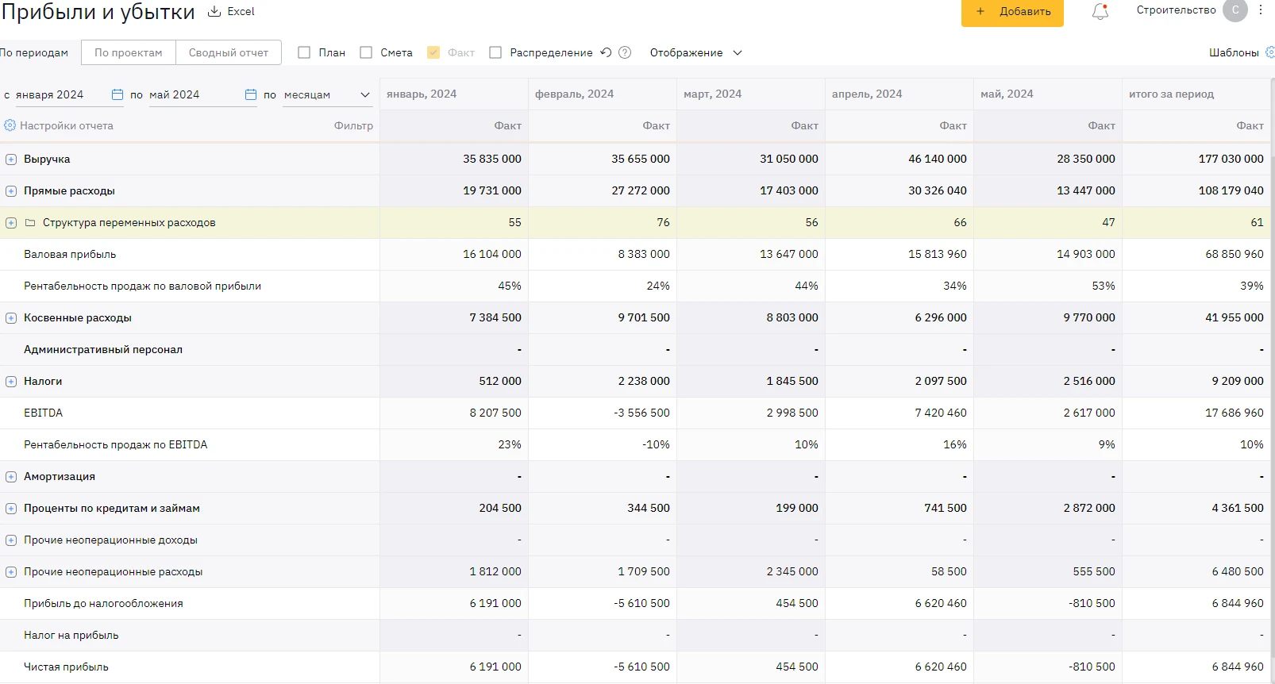Viewport: 1275px width, 684px height.
Task: Click folder icon in Структура переменных расходов
Action: pos(30,223)
